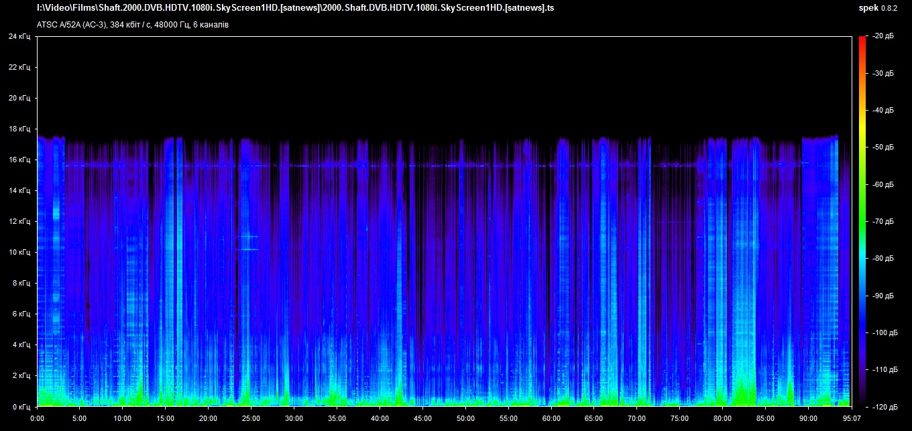Select the 35:00 time axis marker
This screenshot has height=431, width=912.
point(337,417)
